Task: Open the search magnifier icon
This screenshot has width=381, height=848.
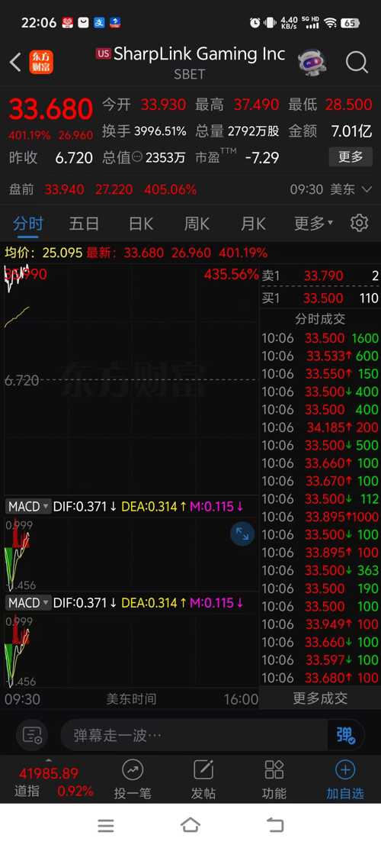Action: click(357, 63)
